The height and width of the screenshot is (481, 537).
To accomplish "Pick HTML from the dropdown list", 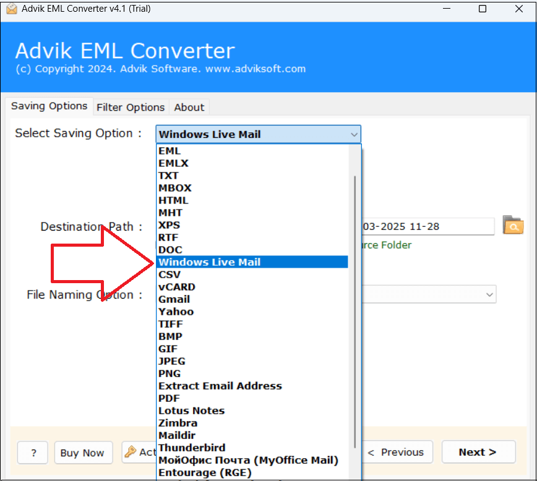I will 252,200.
